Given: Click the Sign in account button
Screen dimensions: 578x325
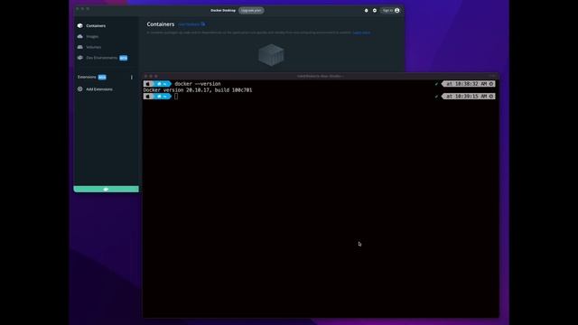Looking at the screenshot, I should click(x=391, y=11).
